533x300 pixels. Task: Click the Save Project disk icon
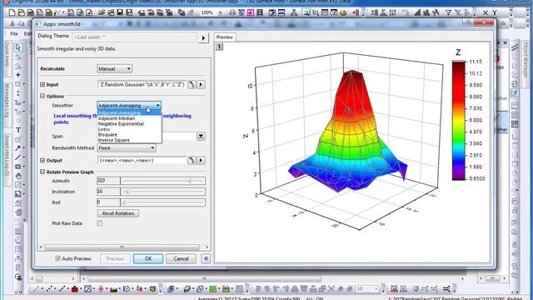(120, 13)
